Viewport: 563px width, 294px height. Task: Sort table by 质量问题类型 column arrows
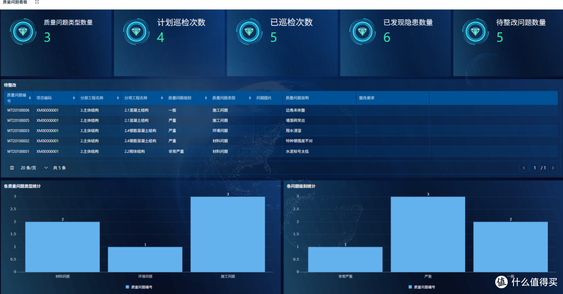(x=250, y=98)
